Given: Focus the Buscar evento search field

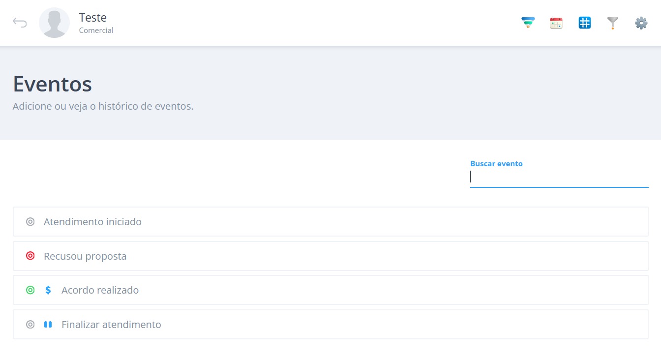Looking at the screenshot, I should pos(559,177).
